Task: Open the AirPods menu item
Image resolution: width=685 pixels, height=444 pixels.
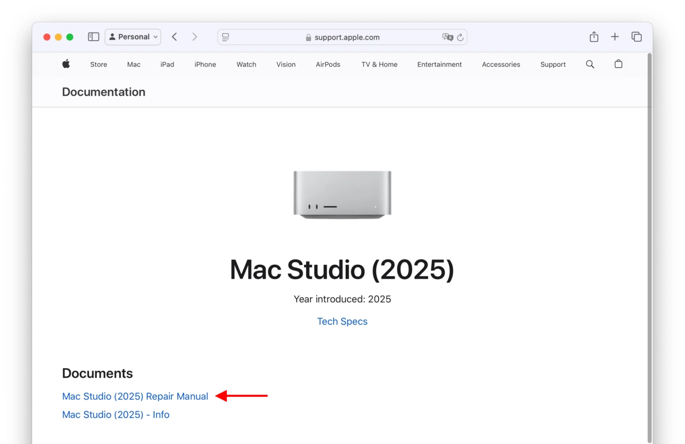Action: click(328, 64)
